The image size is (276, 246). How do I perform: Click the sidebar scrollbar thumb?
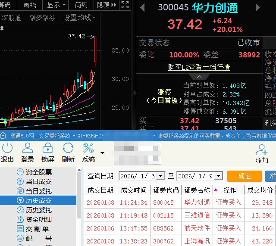79,195
